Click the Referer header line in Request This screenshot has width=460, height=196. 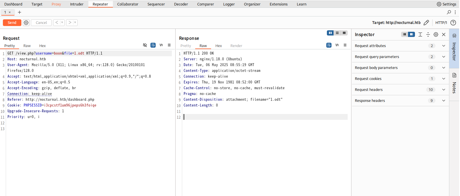(x=51, y=100)
